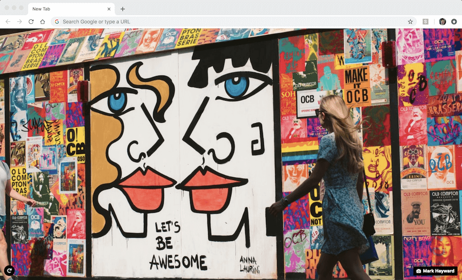
Task: Go back with the back arrow
Action: coord(8,22)
